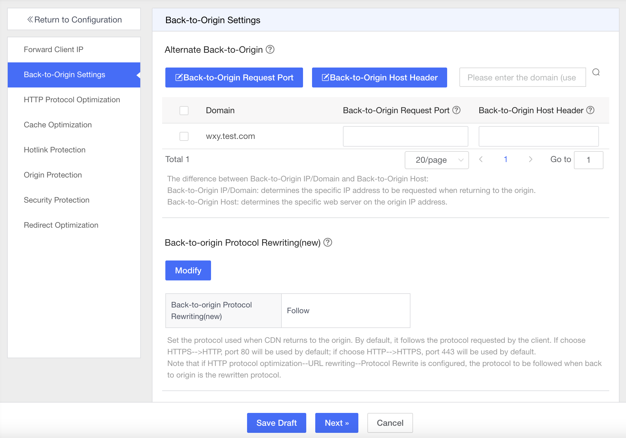
Task: Enable checkbox next to wxy.test.com row
Action: 184,136
